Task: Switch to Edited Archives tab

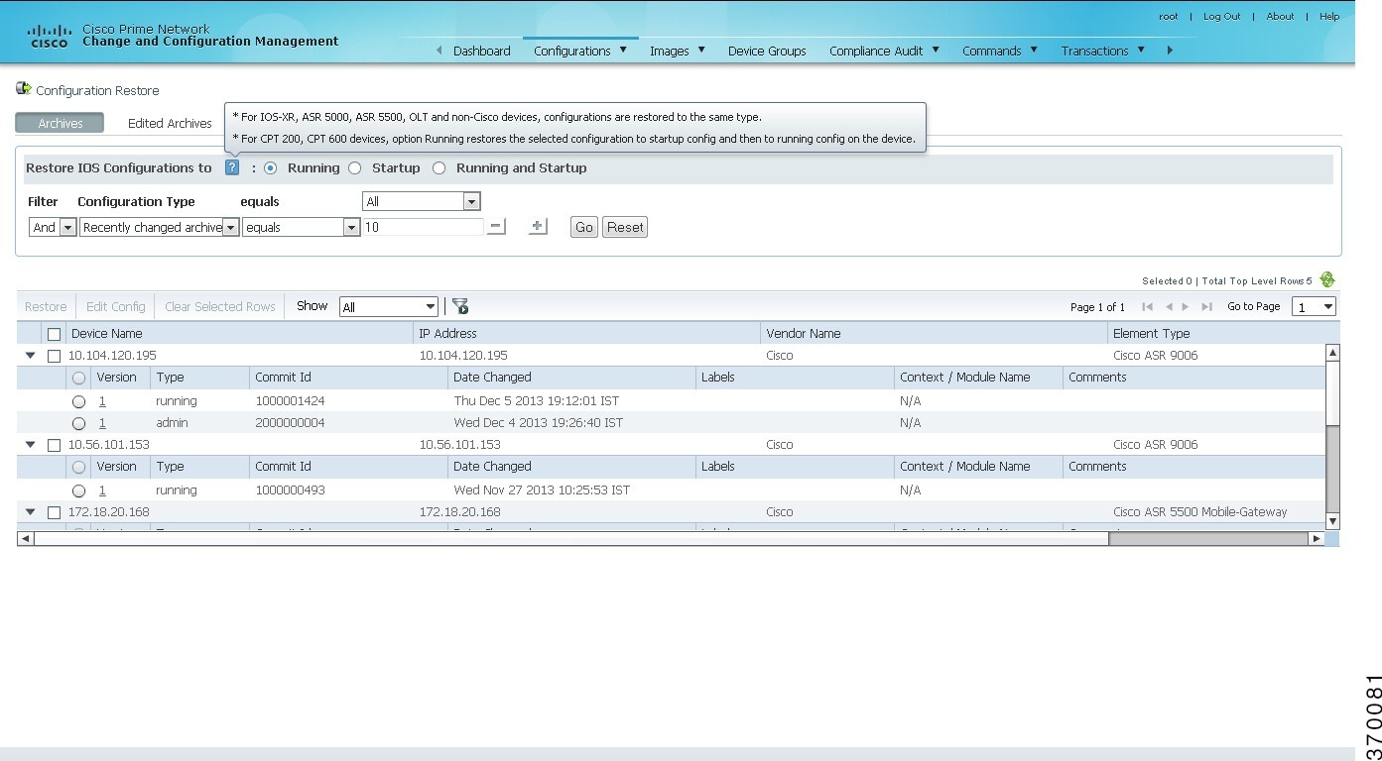Action: pyautogui.click(x=170, y=123)
